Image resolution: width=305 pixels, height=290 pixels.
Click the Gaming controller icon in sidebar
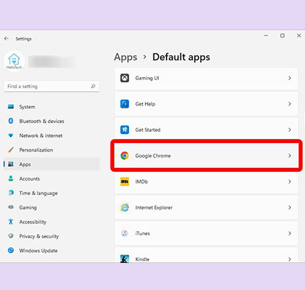tap(11, 207)
